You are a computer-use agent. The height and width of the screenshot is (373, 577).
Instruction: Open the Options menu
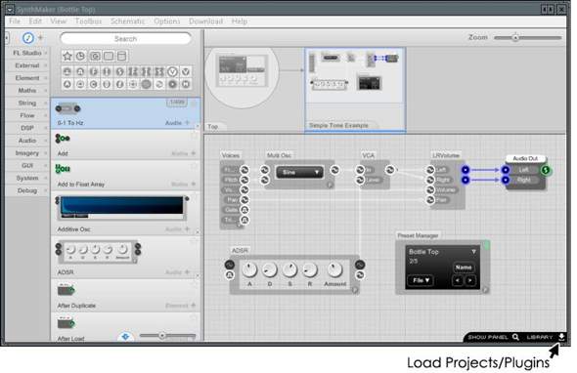[x=166, y=21]
